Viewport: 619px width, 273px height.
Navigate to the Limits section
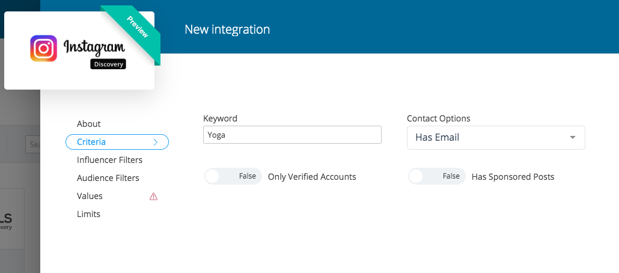(x=88, y=214)
